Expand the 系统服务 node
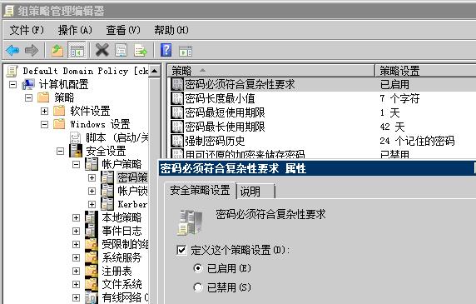This screenshot has height=304, width=476. (x=77, y=257)
